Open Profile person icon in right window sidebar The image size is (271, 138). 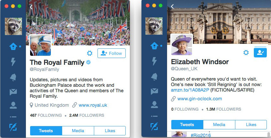click(154, 104)
